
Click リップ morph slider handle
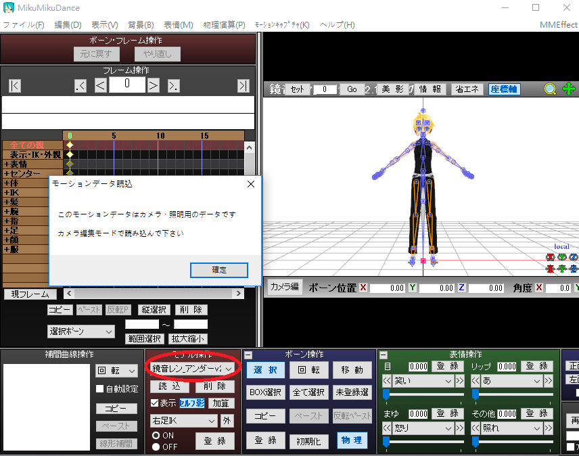tap(476, 394)
